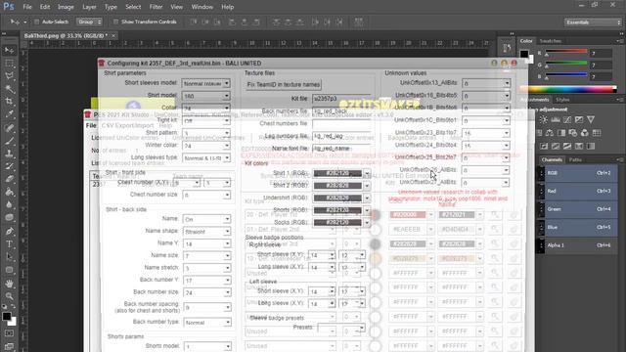Select the Pen tool
Screen dimensions: 626x352
9,231
